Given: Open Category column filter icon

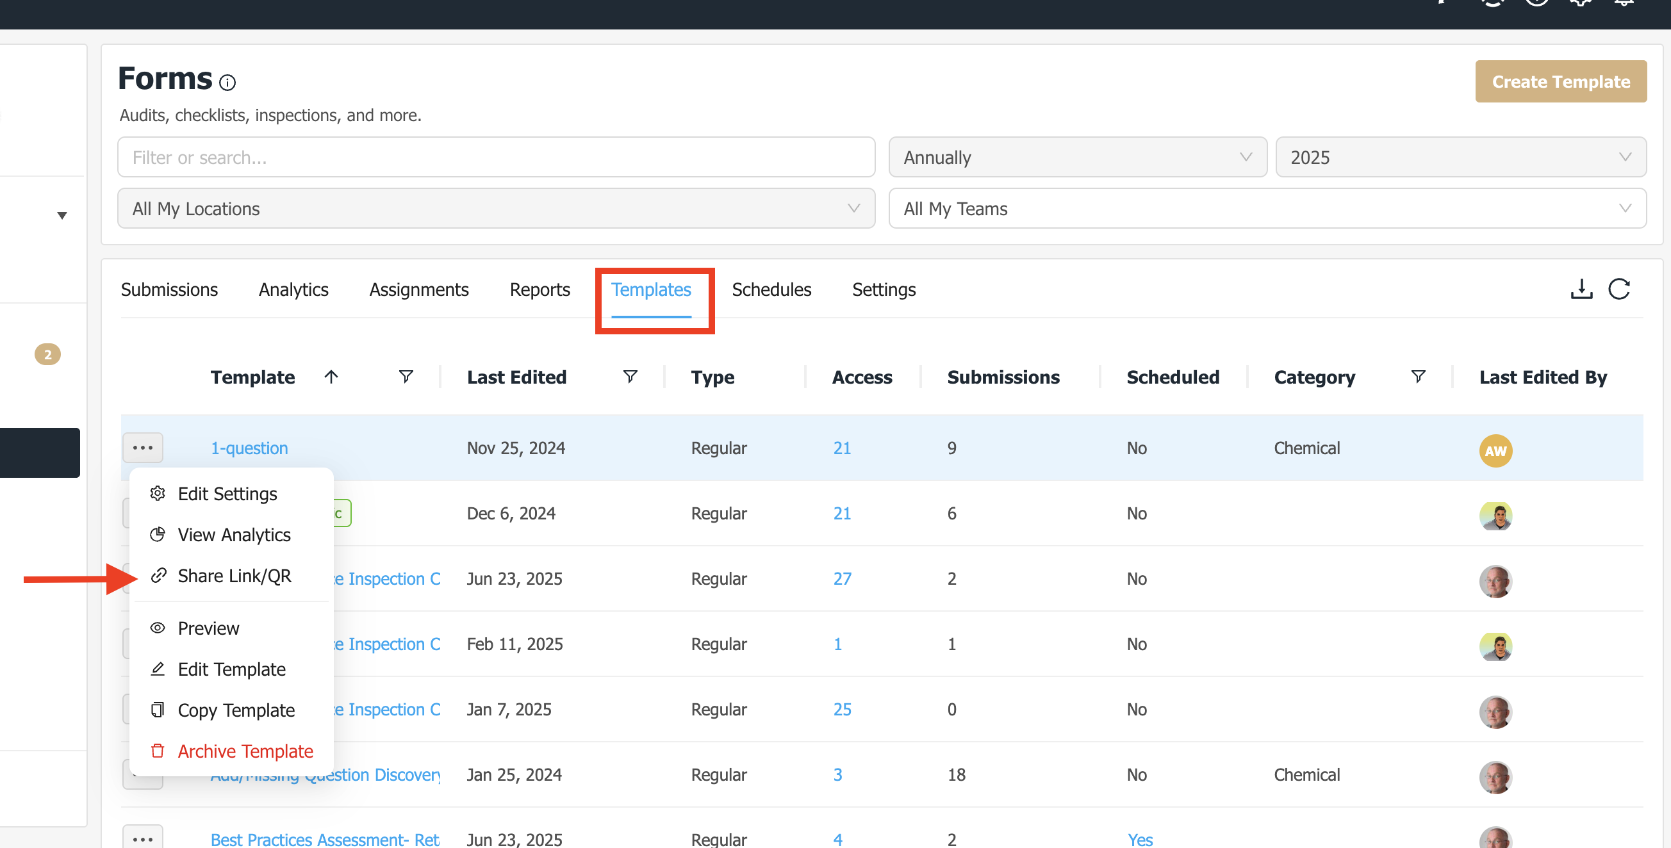Looking at the screenshot, I should tap(1418, 377).
